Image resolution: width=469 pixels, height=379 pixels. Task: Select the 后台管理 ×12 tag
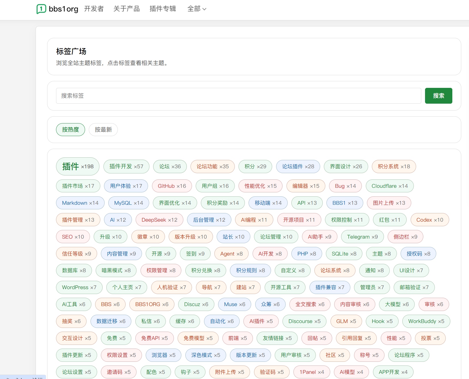click(209, 220)
